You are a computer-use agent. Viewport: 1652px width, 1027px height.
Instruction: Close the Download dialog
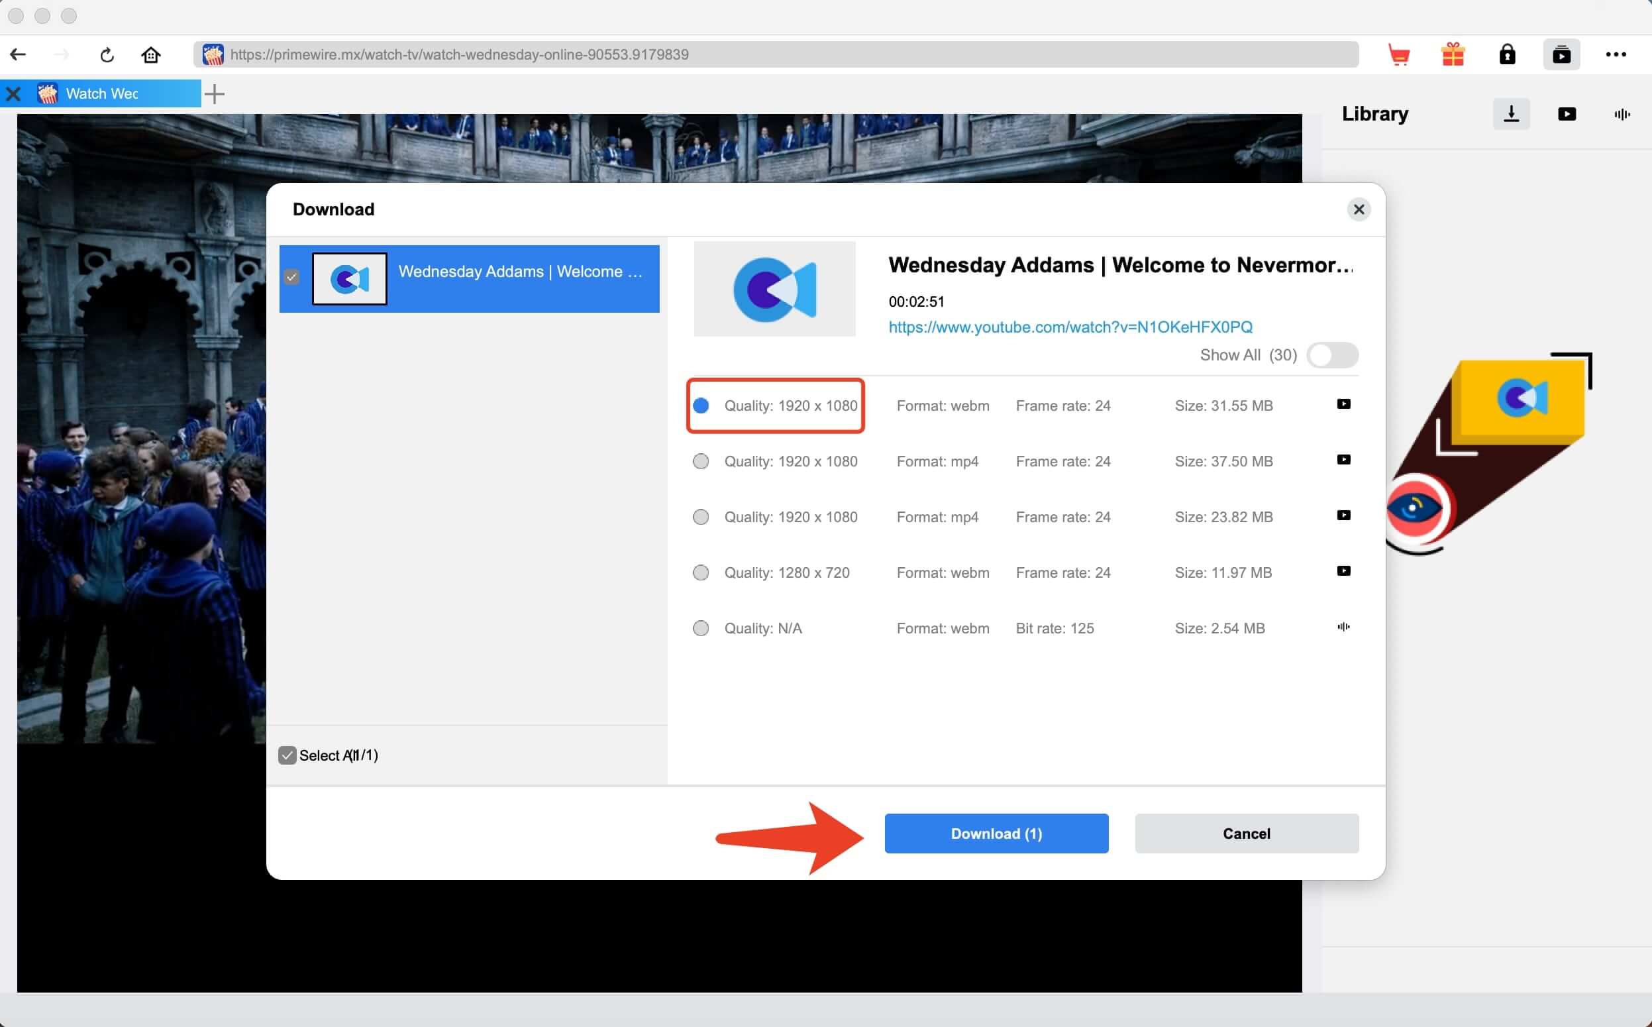1358,209
